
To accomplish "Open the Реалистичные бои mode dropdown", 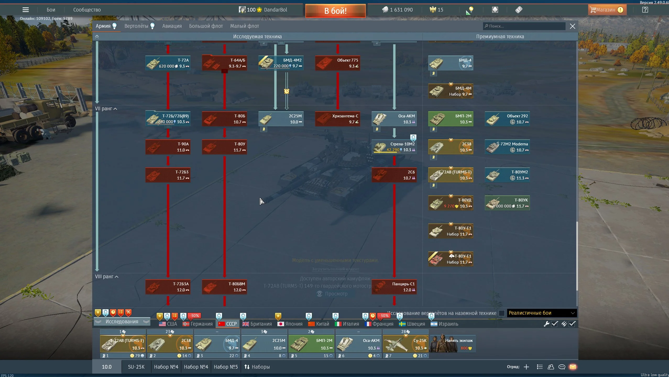I will pos(541,313).
